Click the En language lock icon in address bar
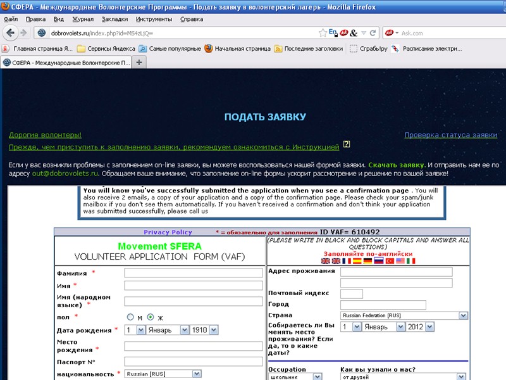 [333, 33]
